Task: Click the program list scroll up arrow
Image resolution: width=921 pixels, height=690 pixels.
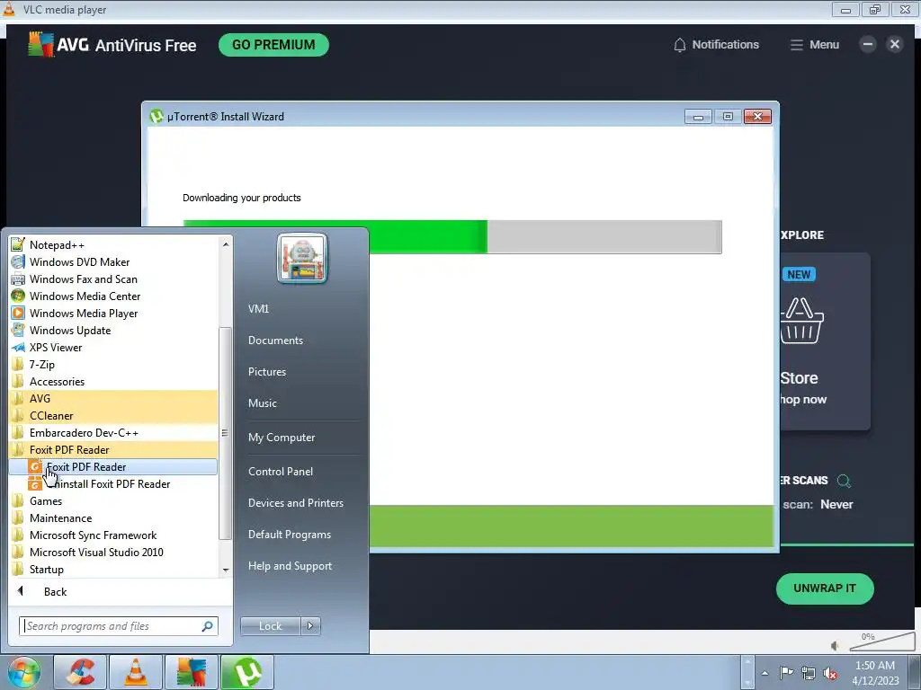Action: [x=226, y=244]
